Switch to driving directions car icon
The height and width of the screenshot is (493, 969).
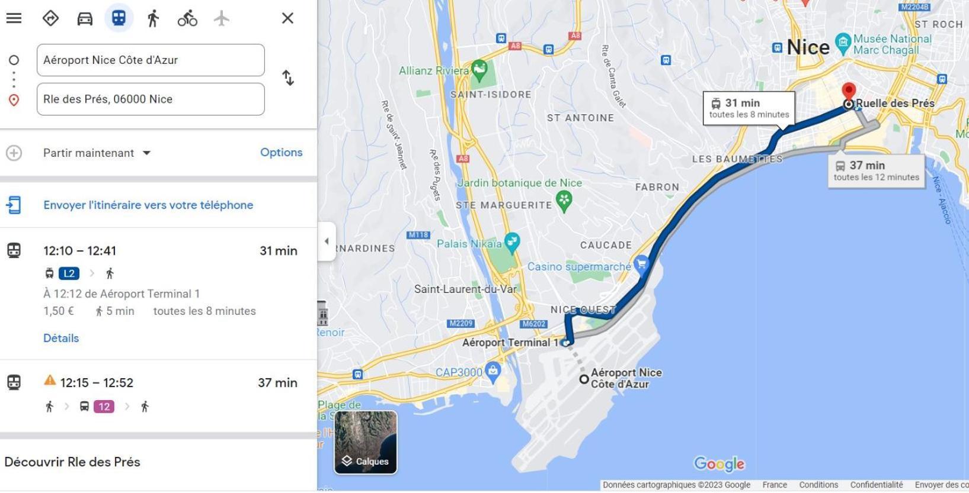85,18
